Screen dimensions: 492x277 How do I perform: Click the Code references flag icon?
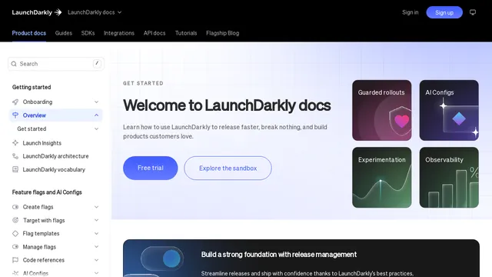[x=15, y=260]
